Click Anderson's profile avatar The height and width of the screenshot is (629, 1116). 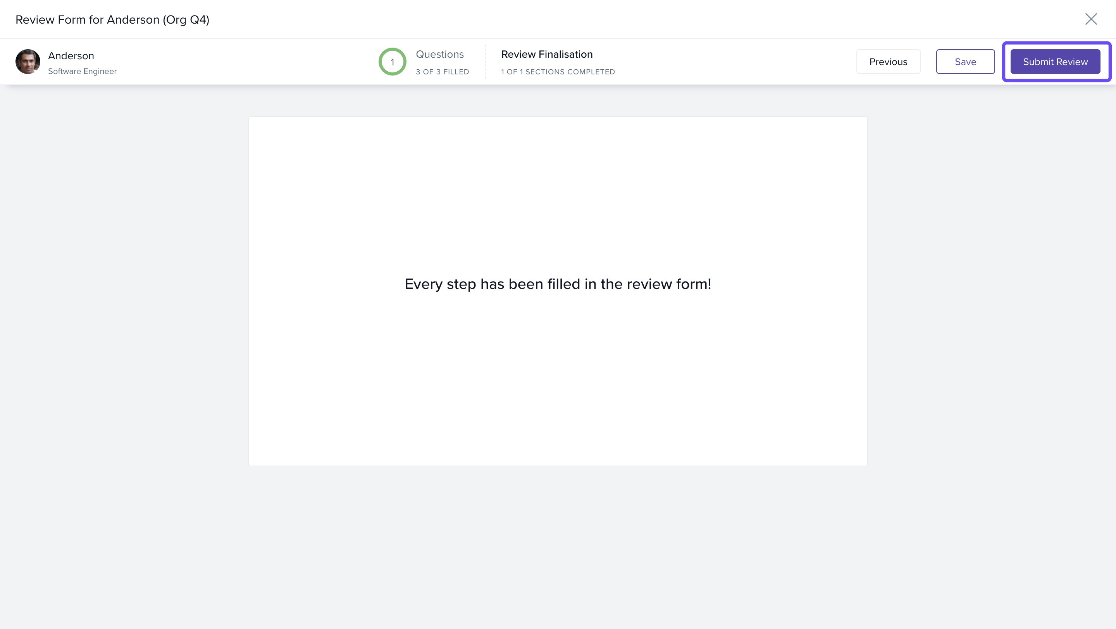(x=28, y=62)
